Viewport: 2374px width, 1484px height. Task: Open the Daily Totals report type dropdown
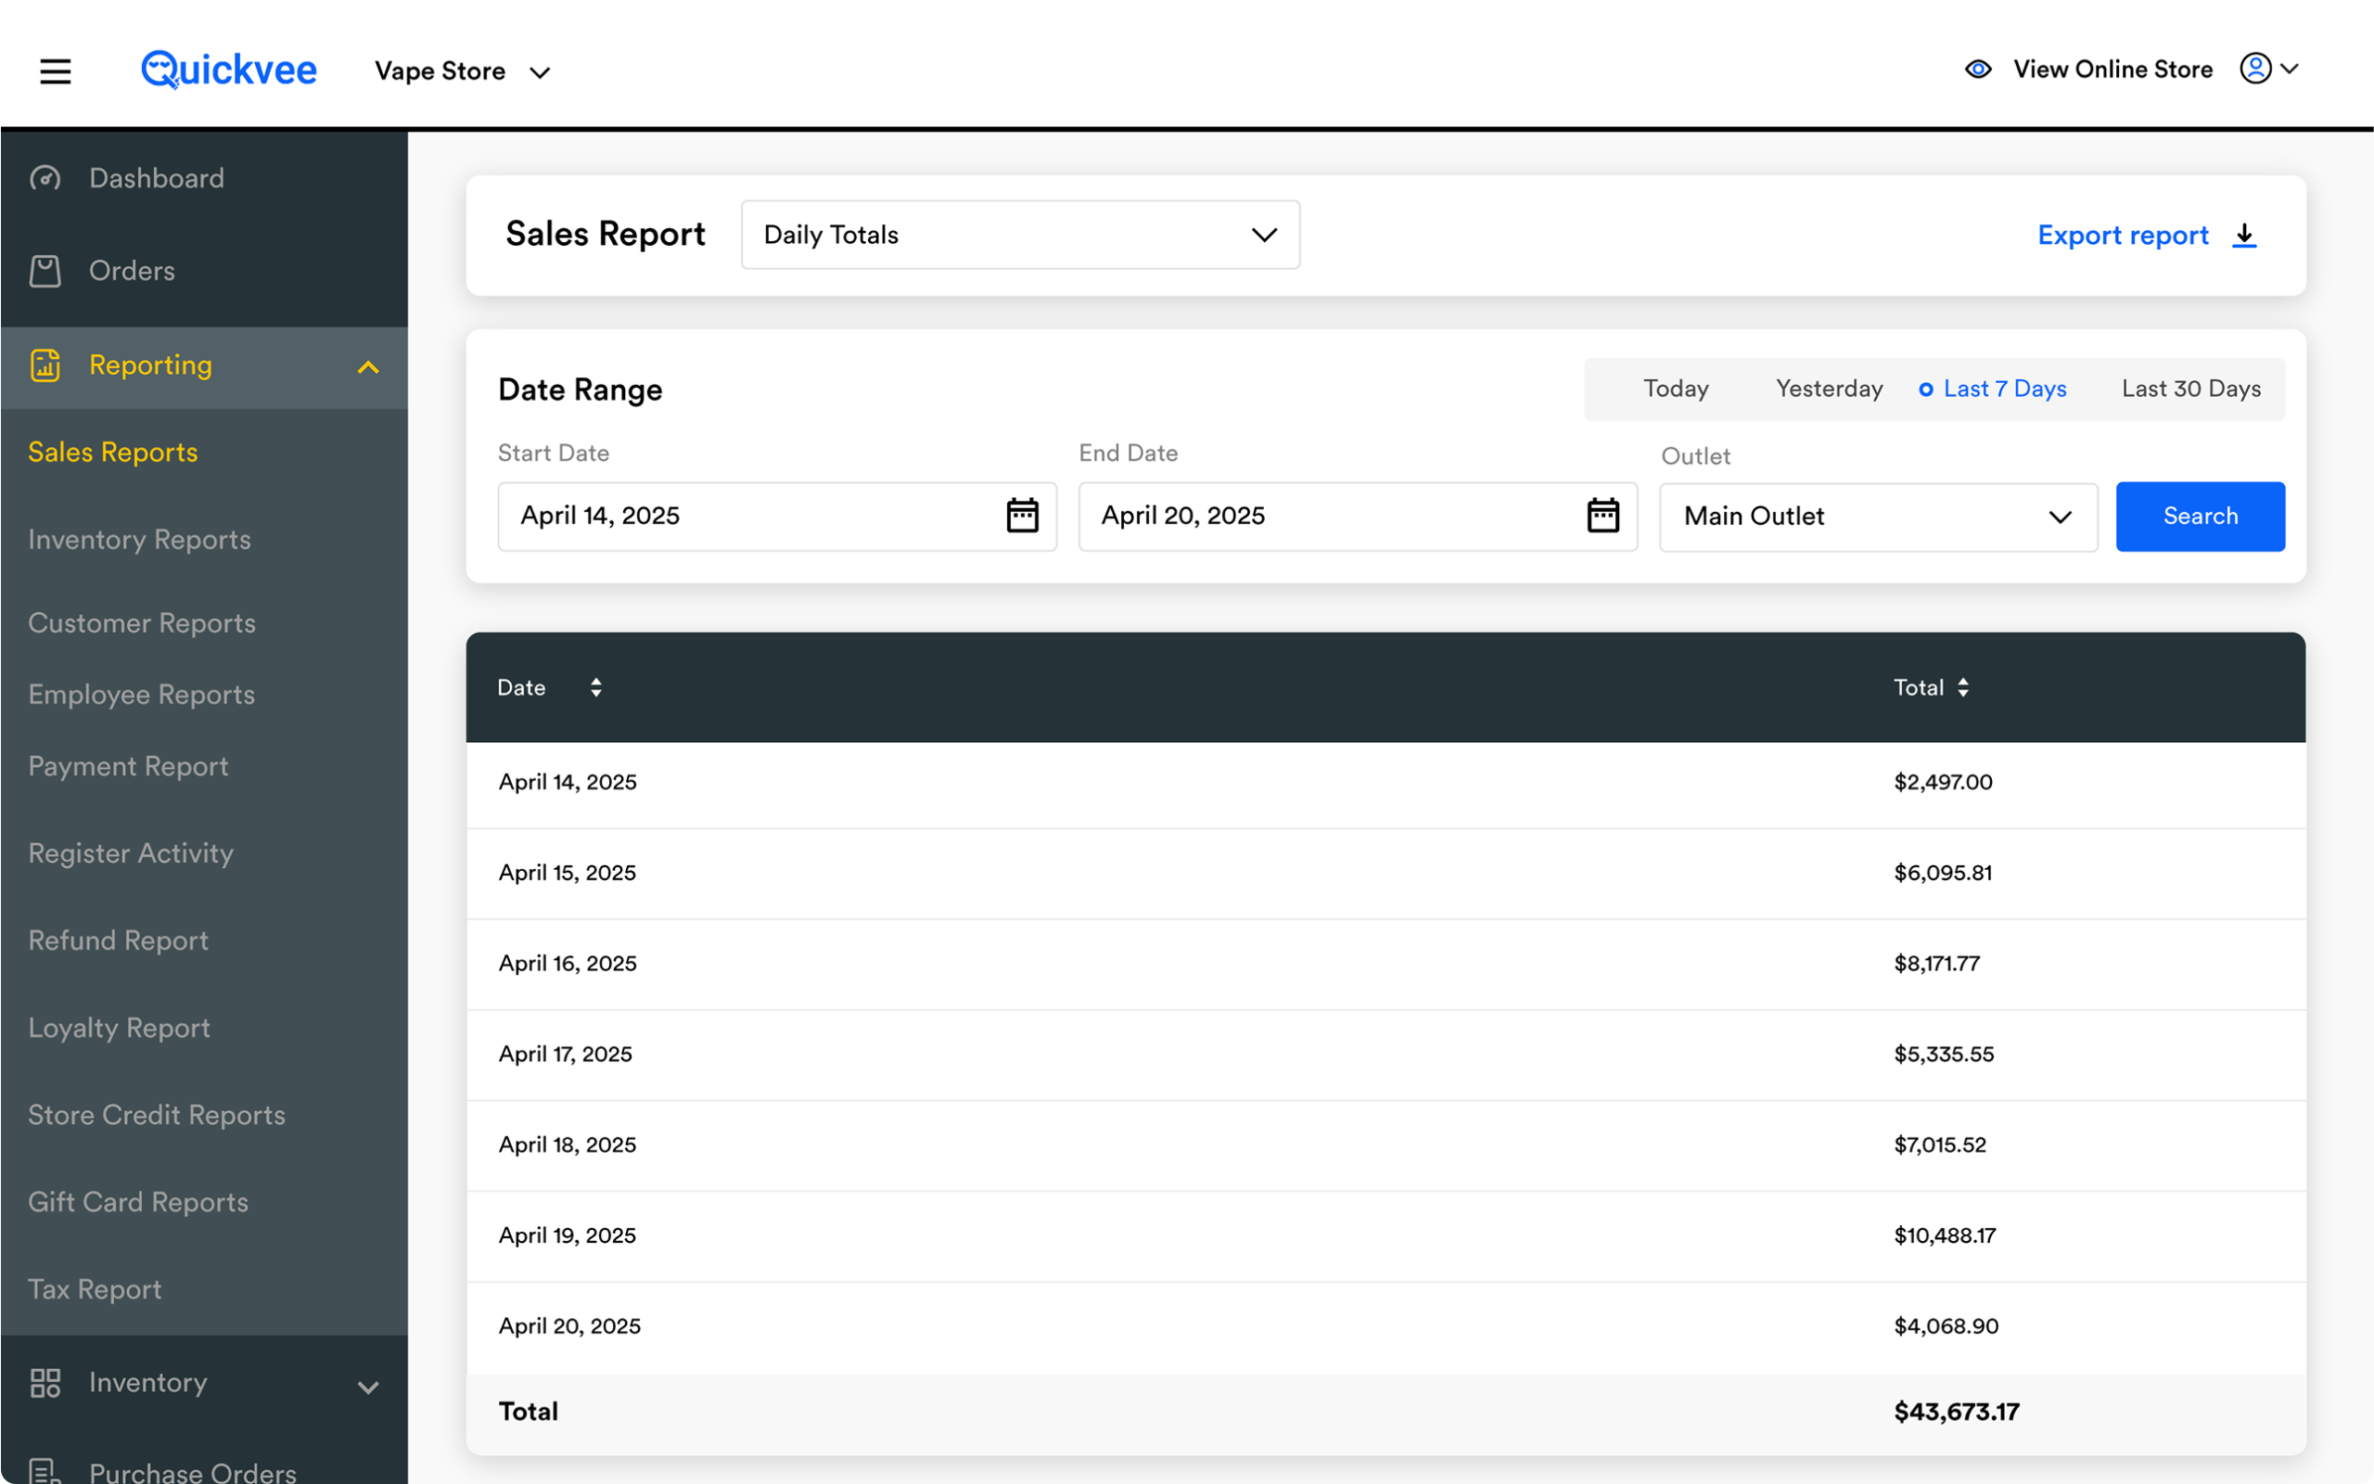[1020, 235]
